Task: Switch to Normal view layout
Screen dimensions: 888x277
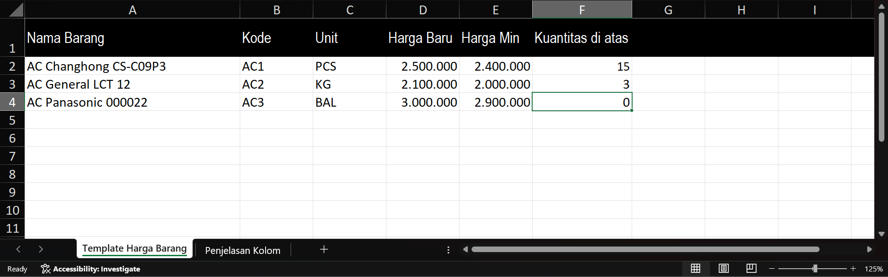Action: coord(695,269)
